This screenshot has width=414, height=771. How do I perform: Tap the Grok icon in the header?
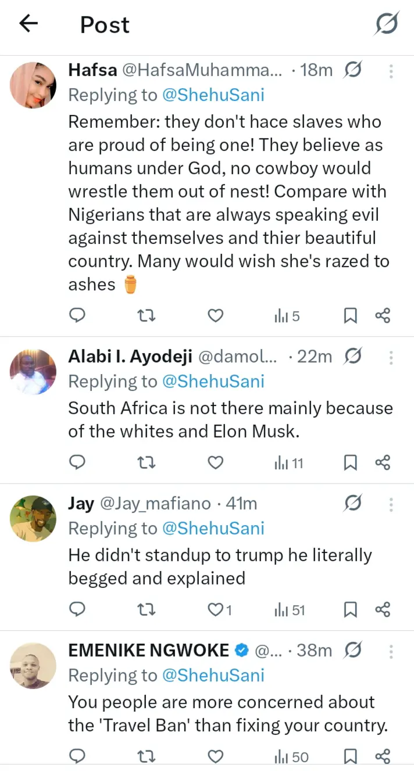tap(387, 24)
